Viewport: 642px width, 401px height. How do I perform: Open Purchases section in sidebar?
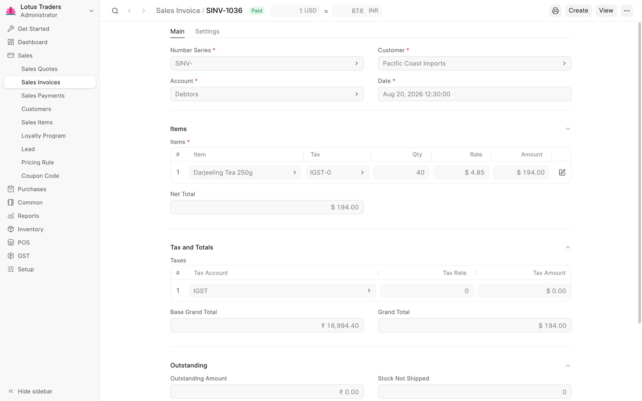pyautogui.click(x=50, y=189)
